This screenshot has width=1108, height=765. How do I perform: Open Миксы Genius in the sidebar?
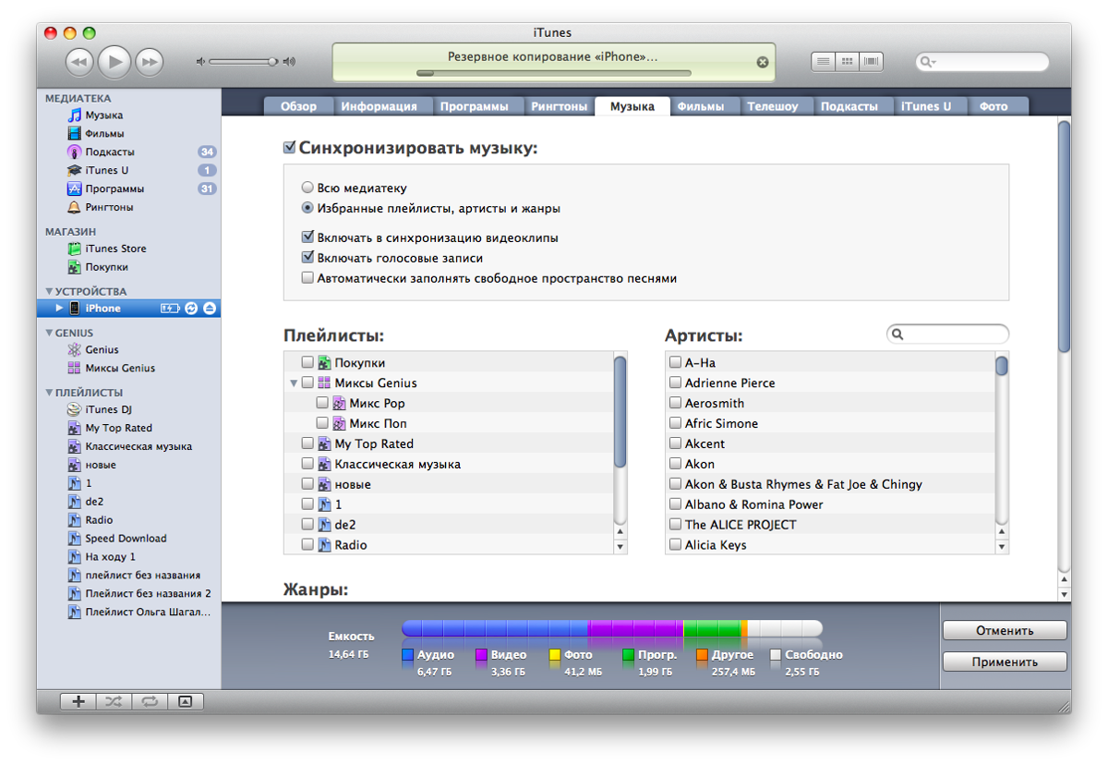120,368
